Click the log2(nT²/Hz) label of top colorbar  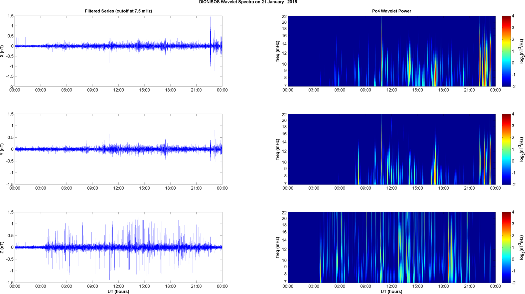[522, 51]
